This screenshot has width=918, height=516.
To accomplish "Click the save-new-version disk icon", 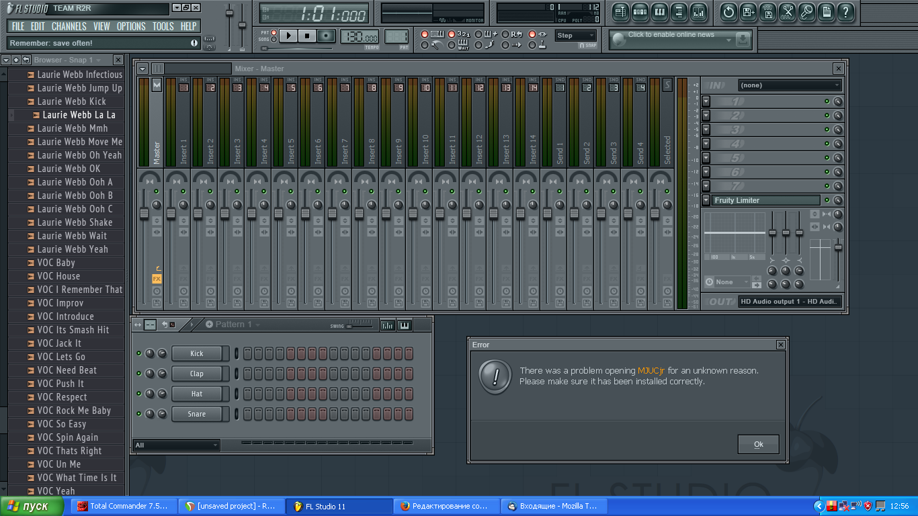I will (749, 11).
